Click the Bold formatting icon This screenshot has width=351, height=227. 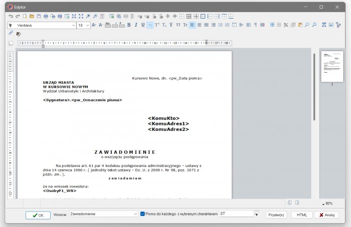pos(129,25)
